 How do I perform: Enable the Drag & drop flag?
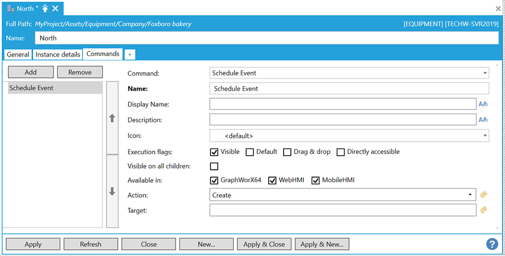[287, 152]
